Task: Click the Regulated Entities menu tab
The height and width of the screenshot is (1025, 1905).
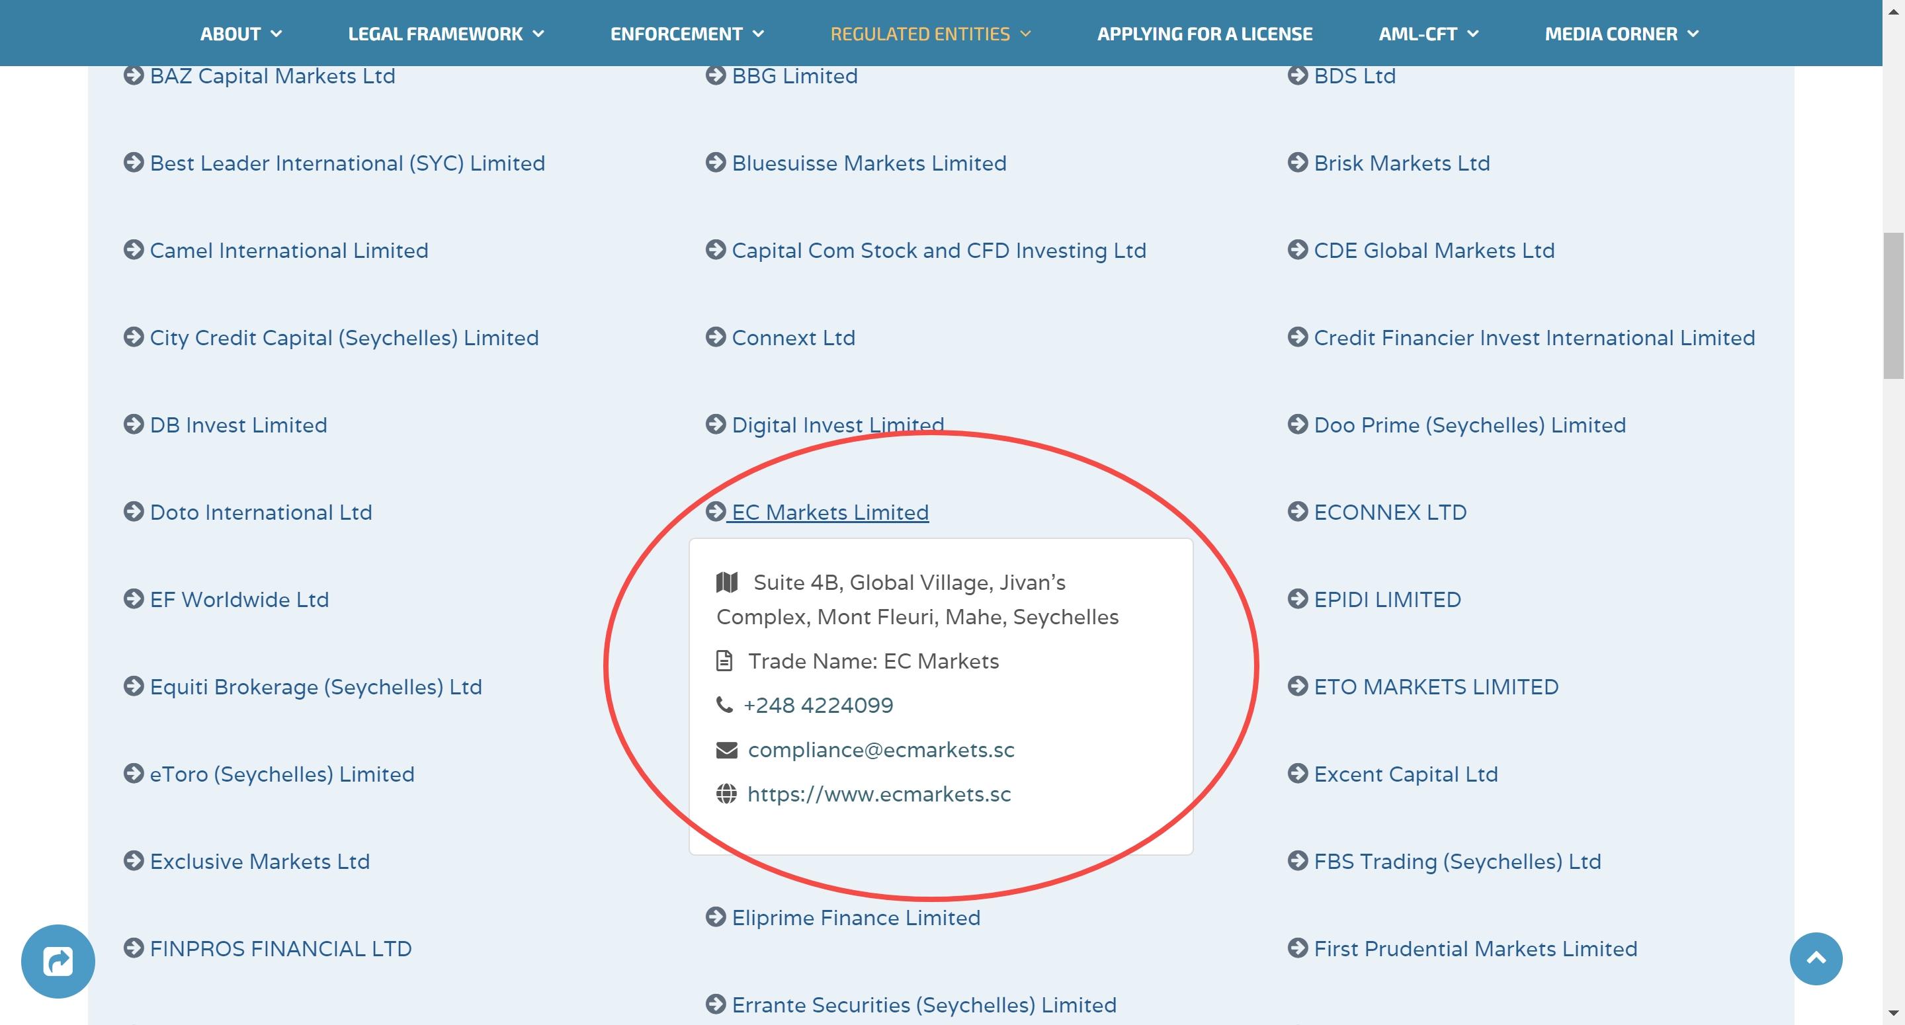Action: [919, 34]
